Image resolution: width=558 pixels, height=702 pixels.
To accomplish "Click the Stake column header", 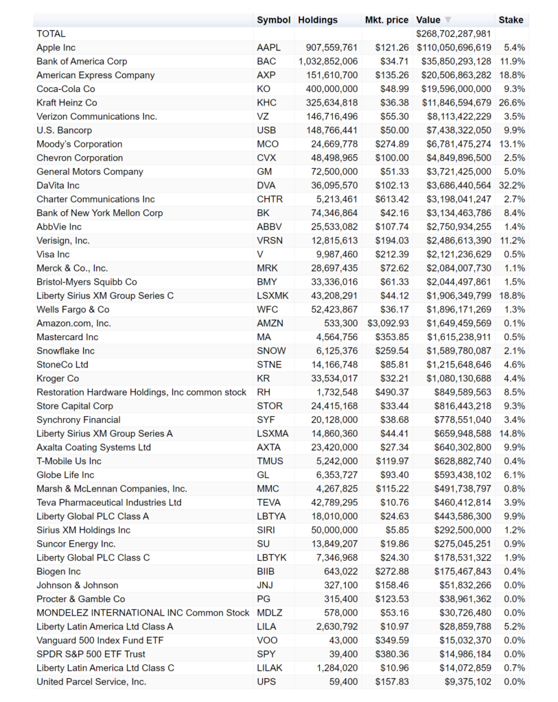I will (511, 20).
